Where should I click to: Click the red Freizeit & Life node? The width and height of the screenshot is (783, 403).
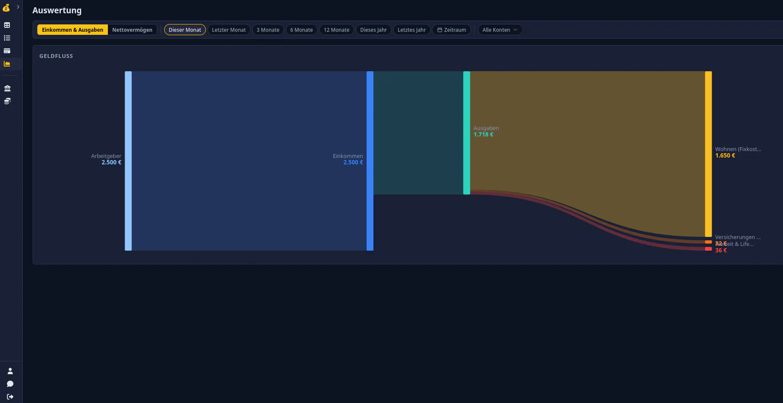point(708,249)
